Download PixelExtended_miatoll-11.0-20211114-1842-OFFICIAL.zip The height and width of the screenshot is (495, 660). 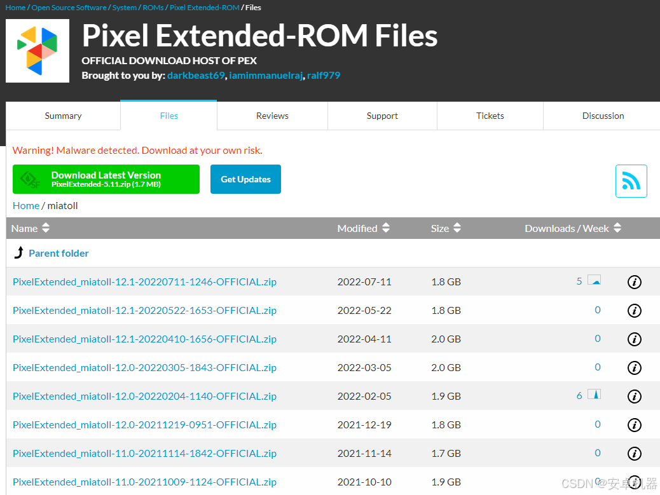pyautogui.click(x=144, y=453)
